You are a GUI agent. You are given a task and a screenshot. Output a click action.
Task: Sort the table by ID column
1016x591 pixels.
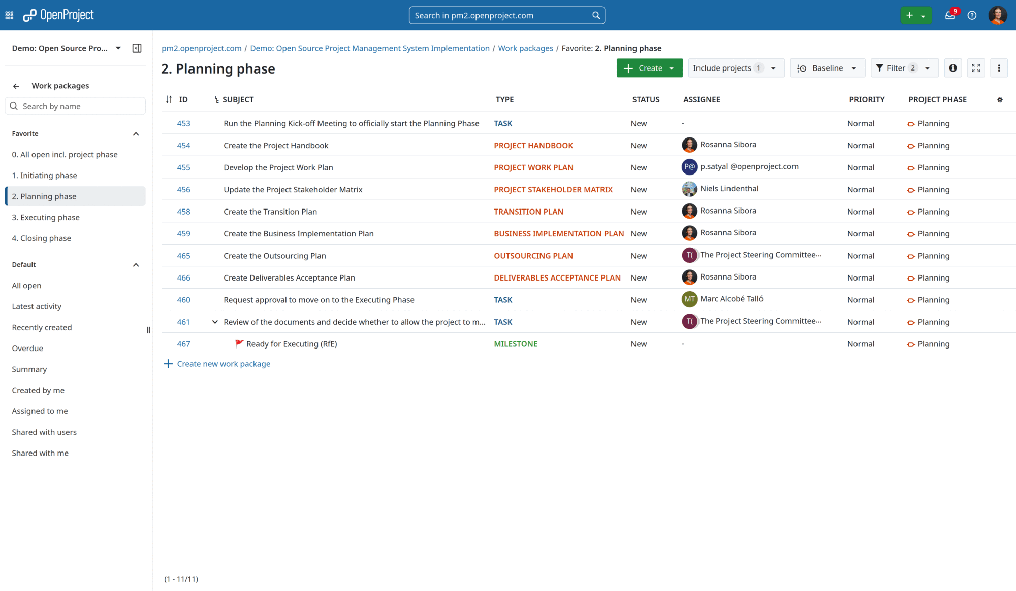tap(169, 99)
